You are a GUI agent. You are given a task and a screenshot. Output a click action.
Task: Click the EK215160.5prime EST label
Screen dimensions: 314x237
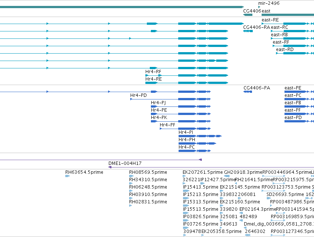coord(240,202)
